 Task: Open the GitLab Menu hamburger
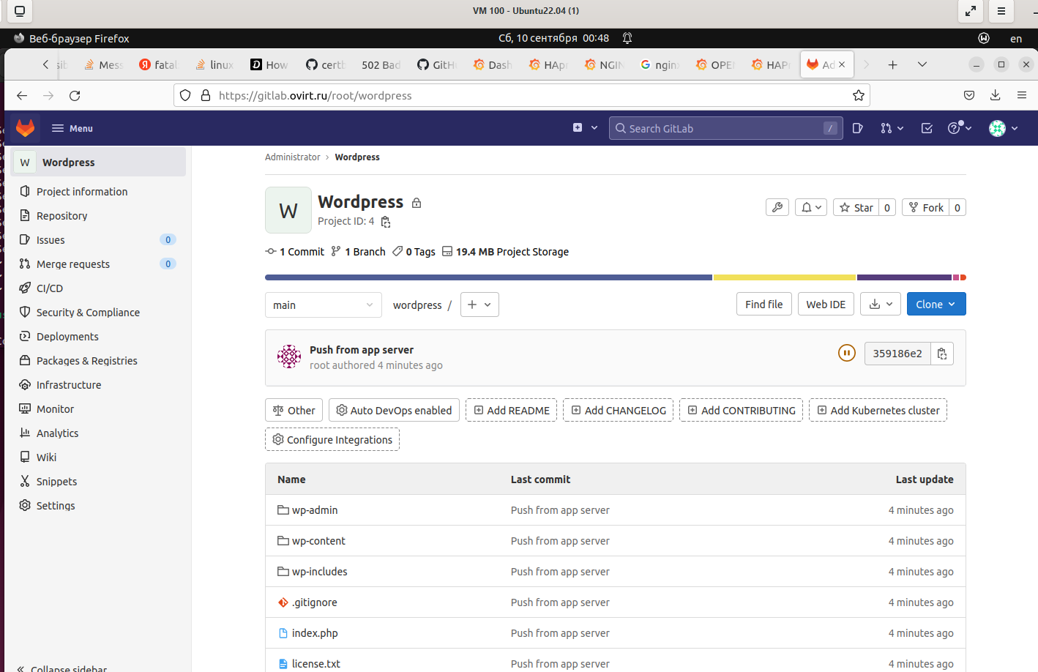(72, 128)
